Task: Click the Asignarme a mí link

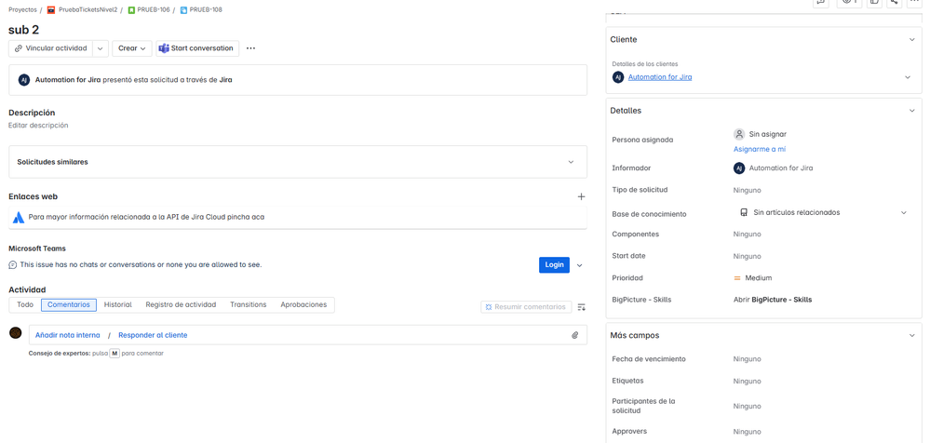Action: (x=760, y=150)
